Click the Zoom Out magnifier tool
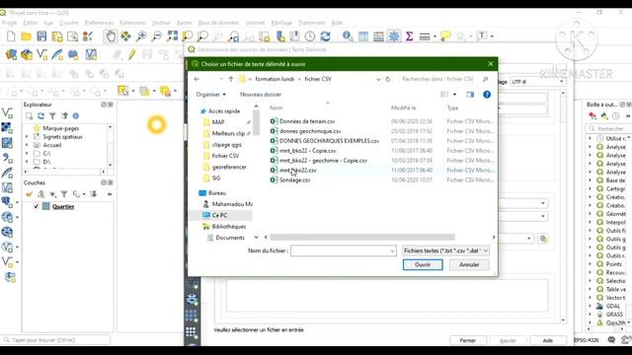The image size is (632, 355). click(x=156, y=36)
